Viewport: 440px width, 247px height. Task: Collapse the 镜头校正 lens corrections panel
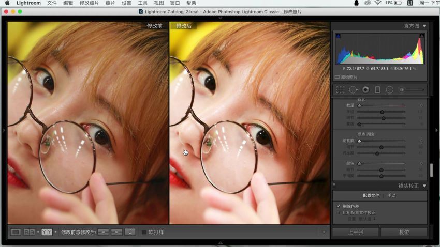(x=424, y=186)
